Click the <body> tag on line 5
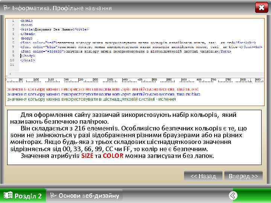The width and height of the screenshot is (271, 203). (x=26, y=38)
